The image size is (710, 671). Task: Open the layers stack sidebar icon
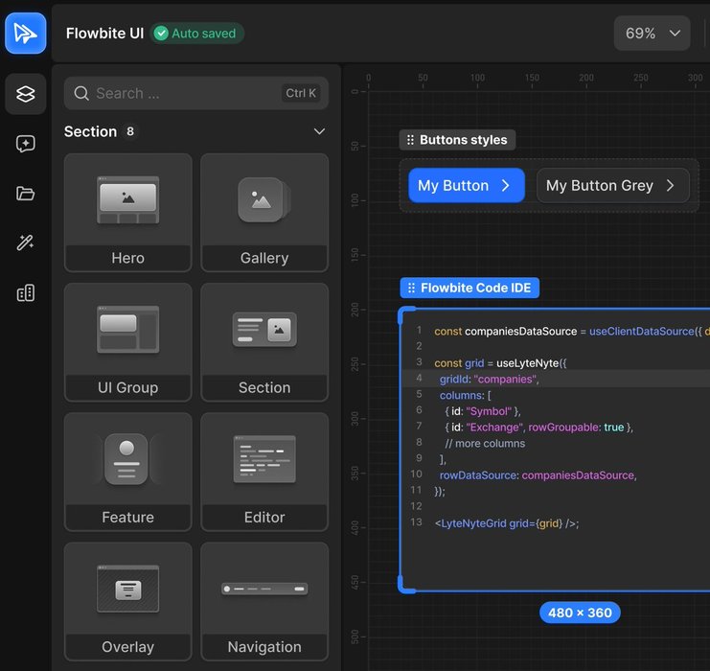(25, 94)
